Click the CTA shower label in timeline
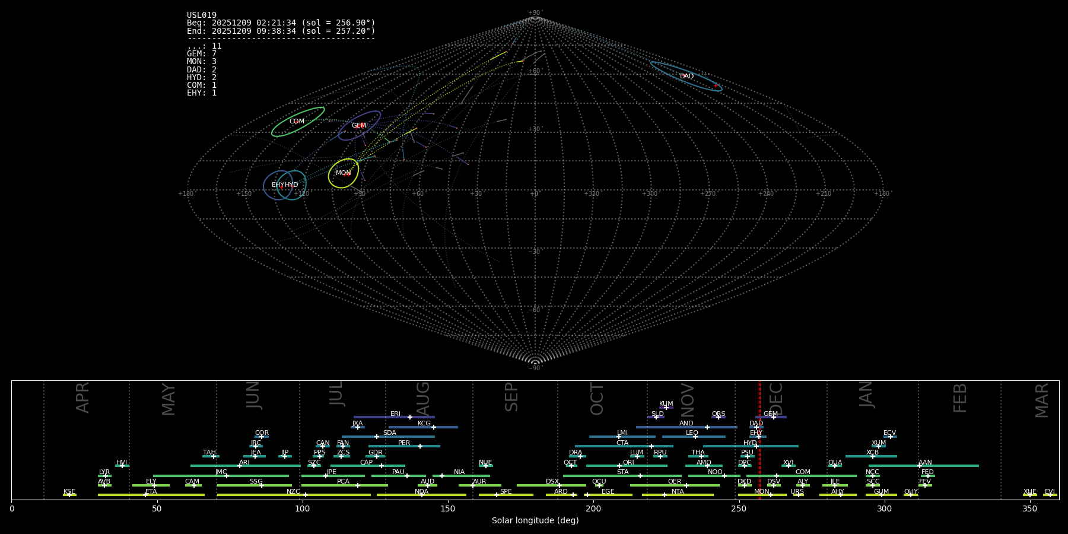 click(x=622, y=443)
